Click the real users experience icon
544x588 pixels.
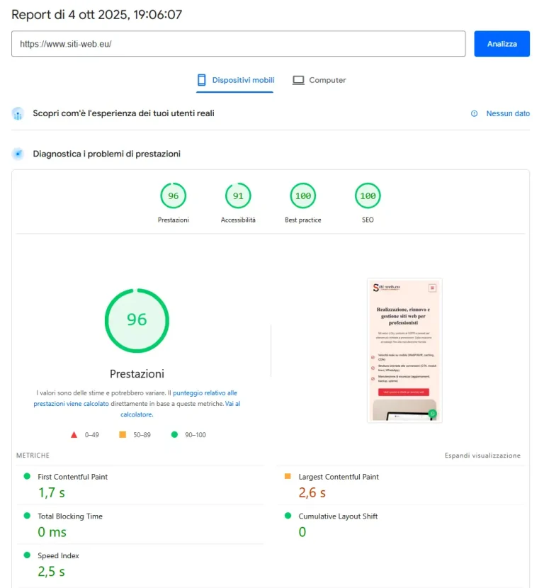18,113
